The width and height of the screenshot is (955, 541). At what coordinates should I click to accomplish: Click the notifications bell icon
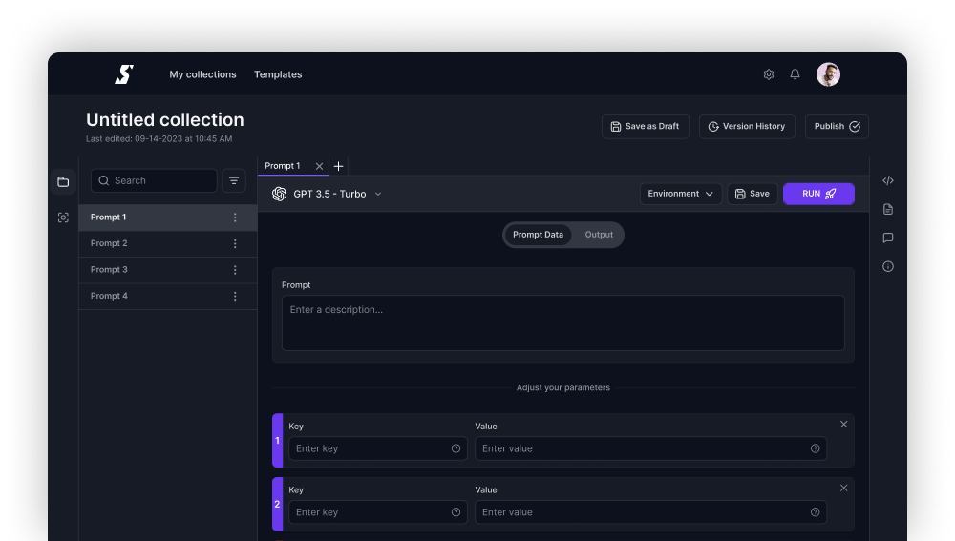click(x=795, y=74)
